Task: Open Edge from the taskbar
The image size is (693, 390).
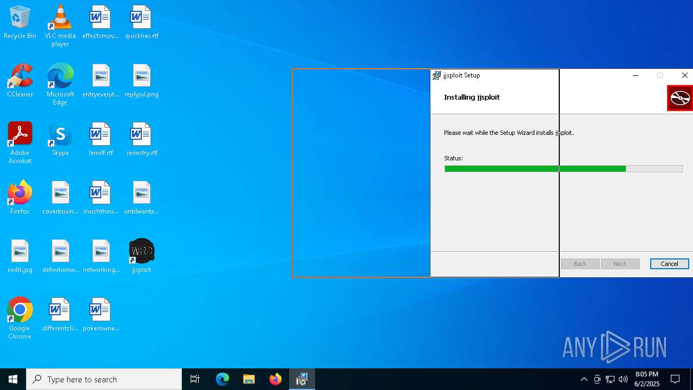Action: pos(223,379)
